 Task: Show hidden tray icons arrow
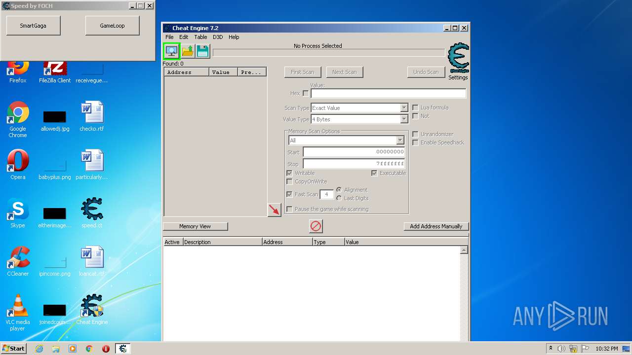551,349
